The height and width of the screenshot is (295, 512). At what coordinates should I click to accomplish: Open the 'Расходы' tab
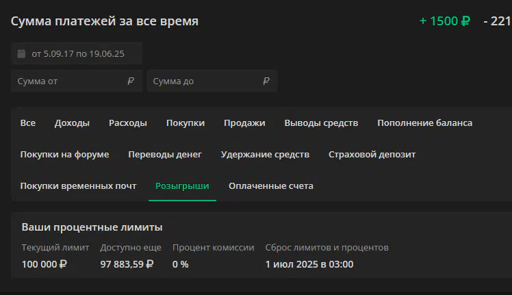tap(128, 123)
